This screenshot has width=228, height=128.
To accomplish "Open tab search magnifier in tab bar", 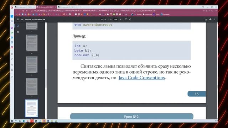I will pos(203,7).
